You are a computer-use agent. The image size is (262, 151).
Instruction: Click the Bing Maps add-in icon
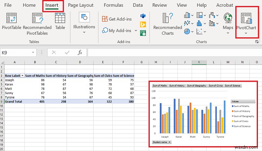tap(143, 25)
